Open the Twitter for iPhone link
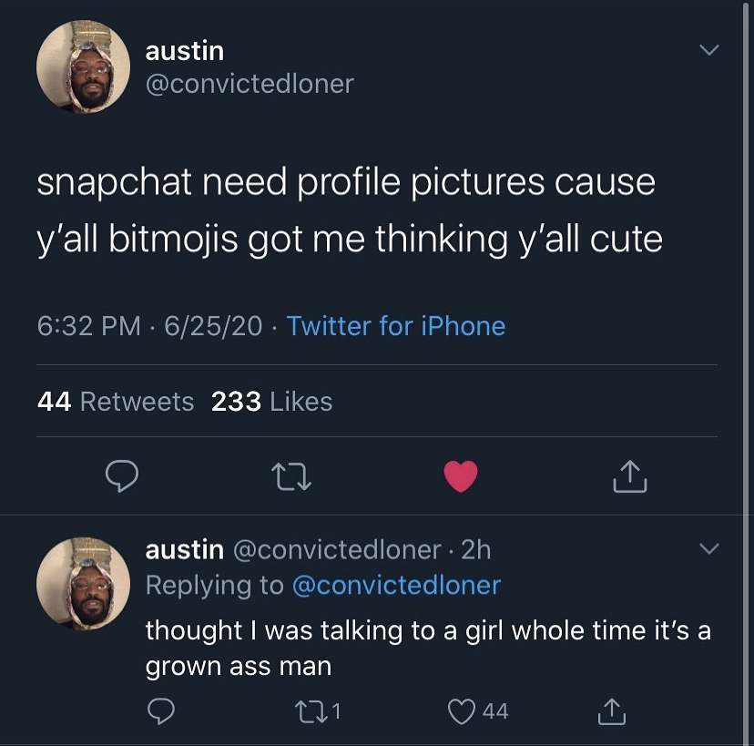 396,325
